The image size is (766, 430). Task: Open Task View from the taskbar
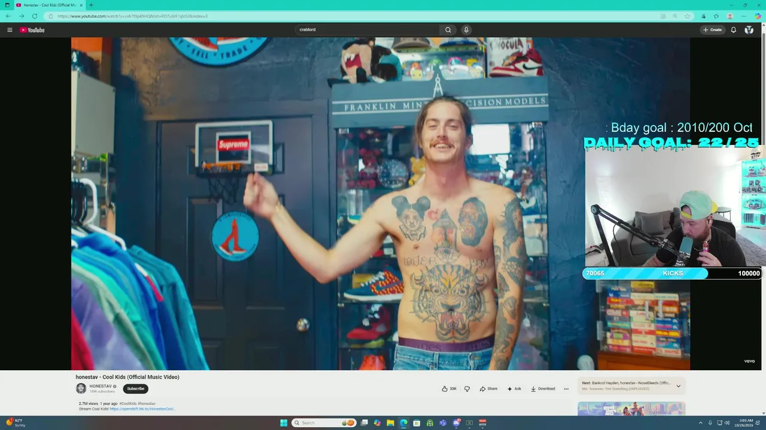364,423
